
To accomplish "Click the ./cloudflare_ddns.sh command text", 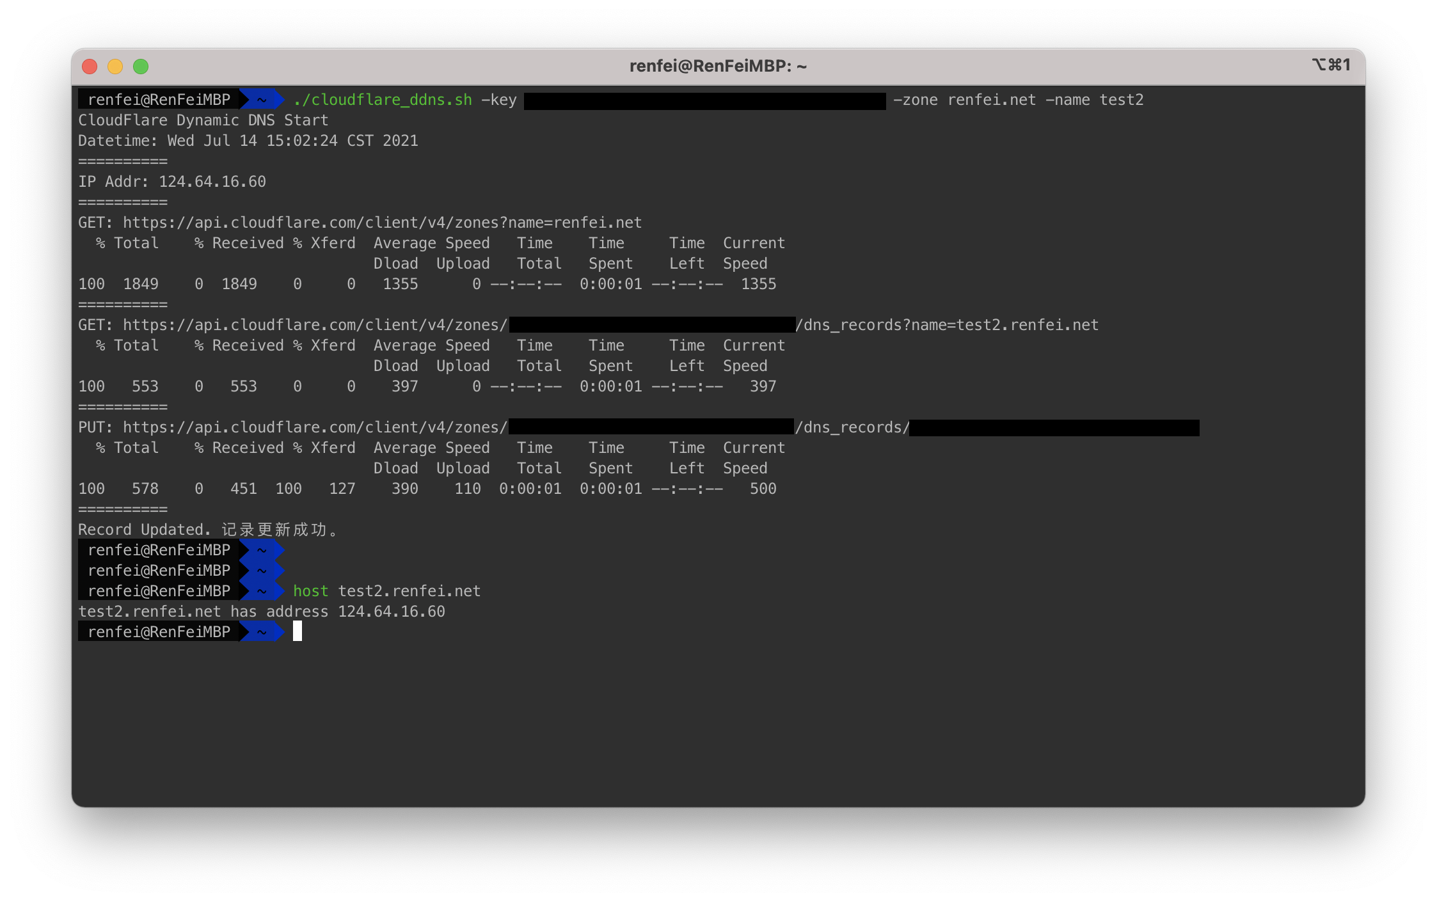I will click(383, 100).
